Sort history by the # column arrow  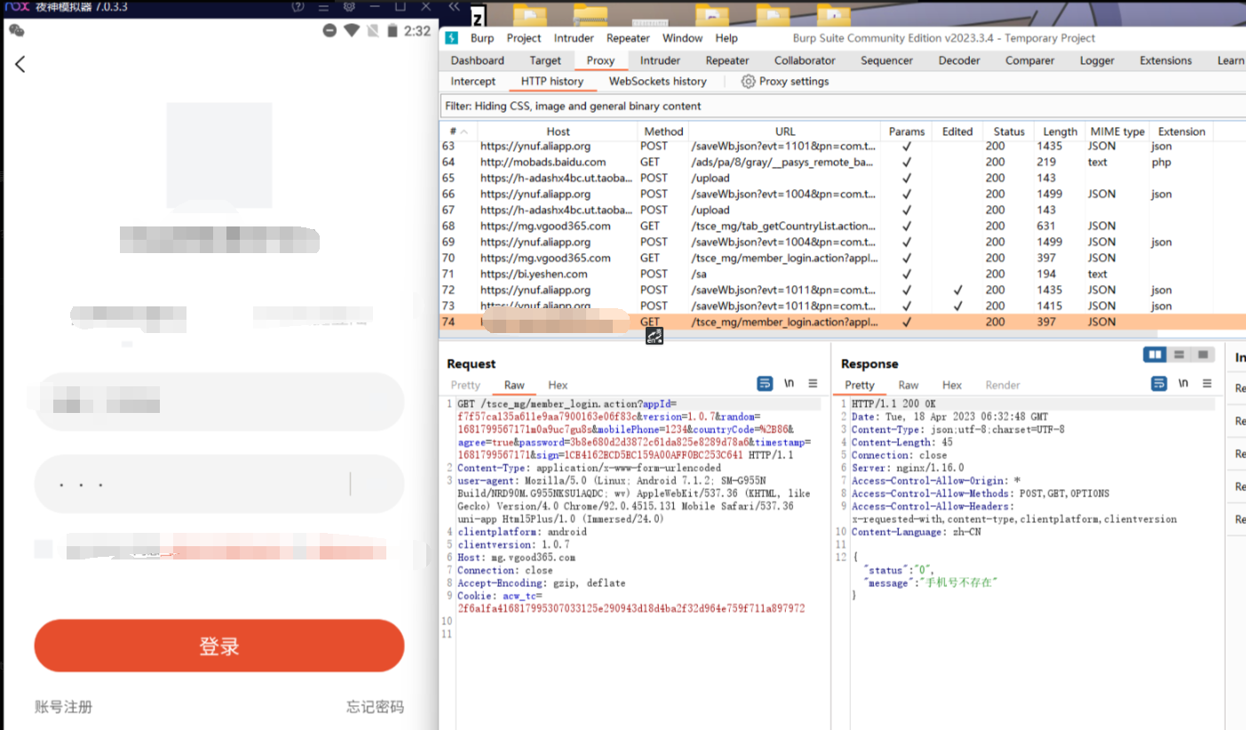pos(464,131)
